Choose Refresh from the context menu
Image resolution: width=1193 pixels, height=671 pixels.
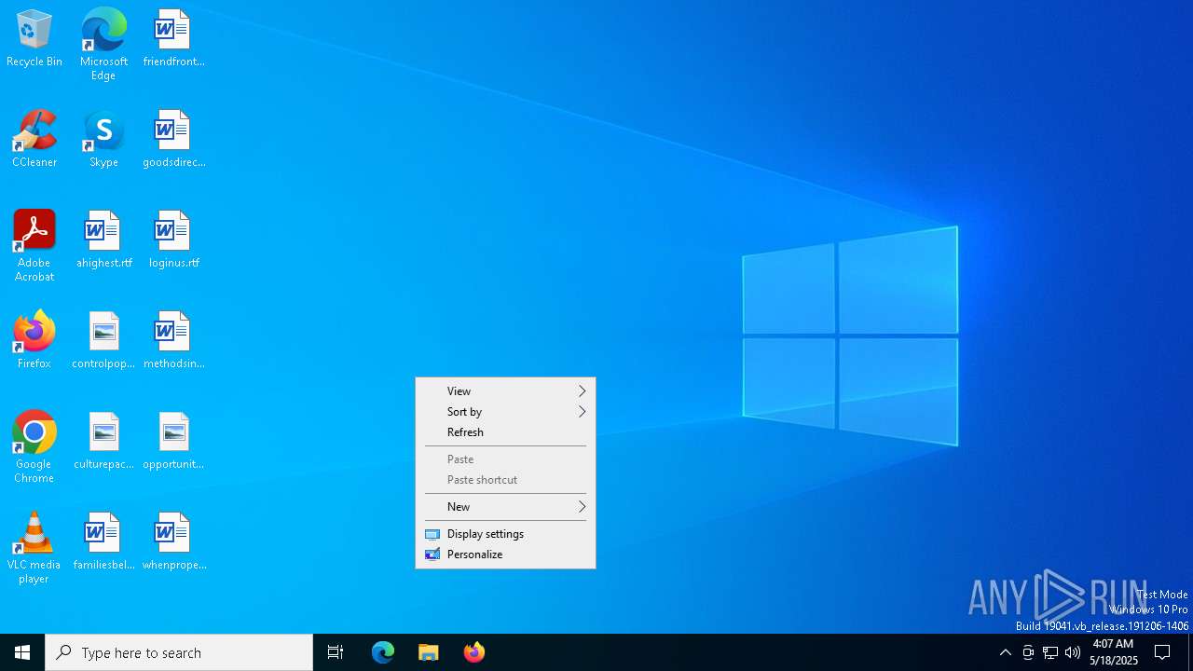(505, 432)
